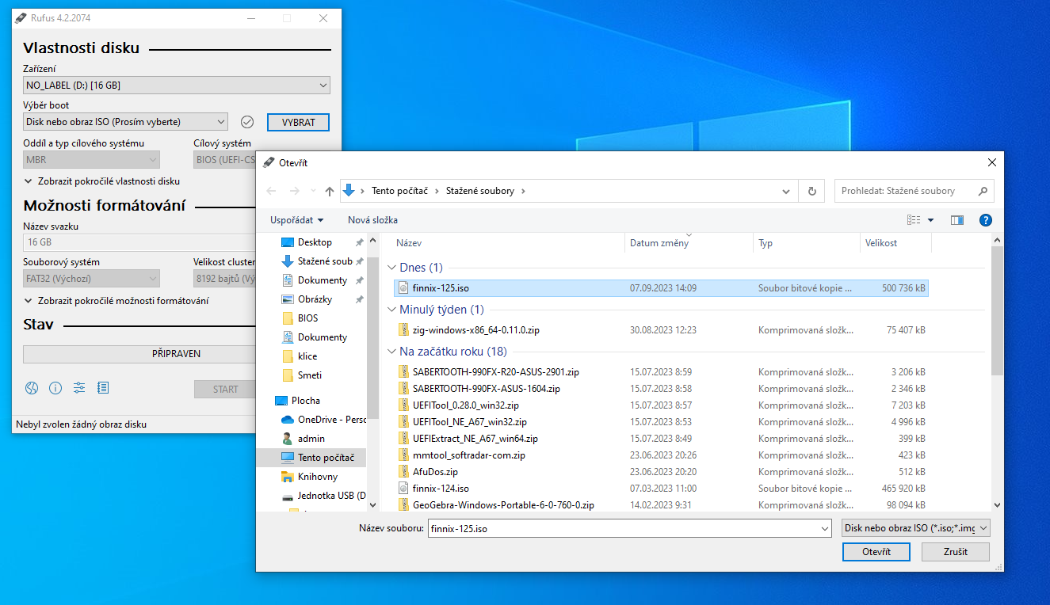Click the Otevřít button
Viewport: 1050px width, 605px height.
(x=876, y=552)
